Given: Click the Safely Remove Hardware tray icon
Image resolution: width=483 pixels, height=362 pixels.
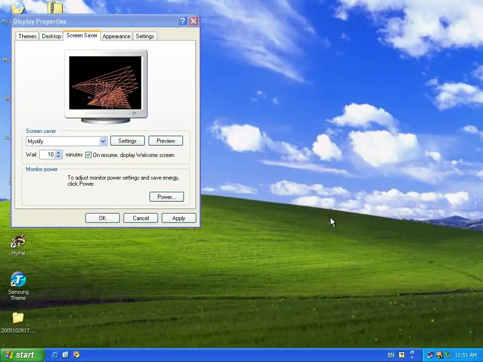Looking at the screenshot, I should pyautogui.click(x=448, y=355).
